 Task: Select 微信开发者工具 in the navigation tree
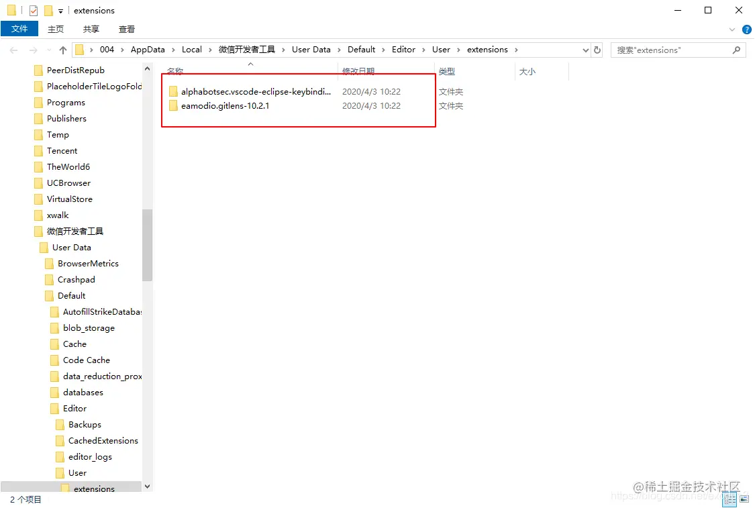[x=75, y=231]
